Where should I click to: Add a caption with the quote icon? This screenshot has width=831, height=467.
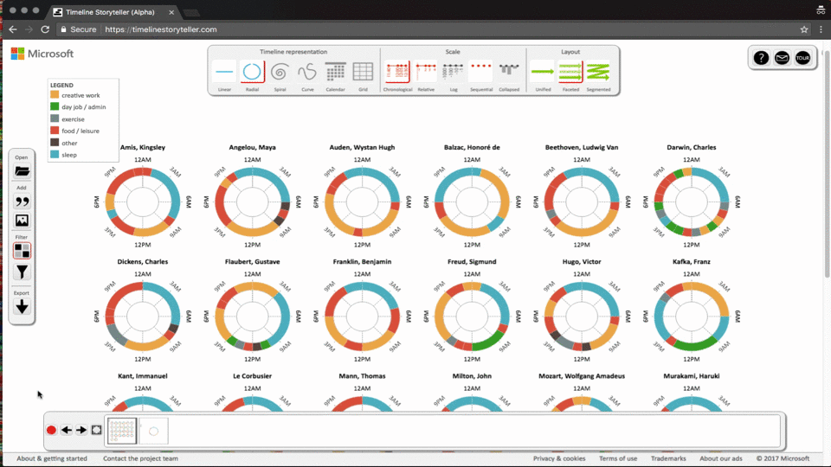tap(22, 202)
